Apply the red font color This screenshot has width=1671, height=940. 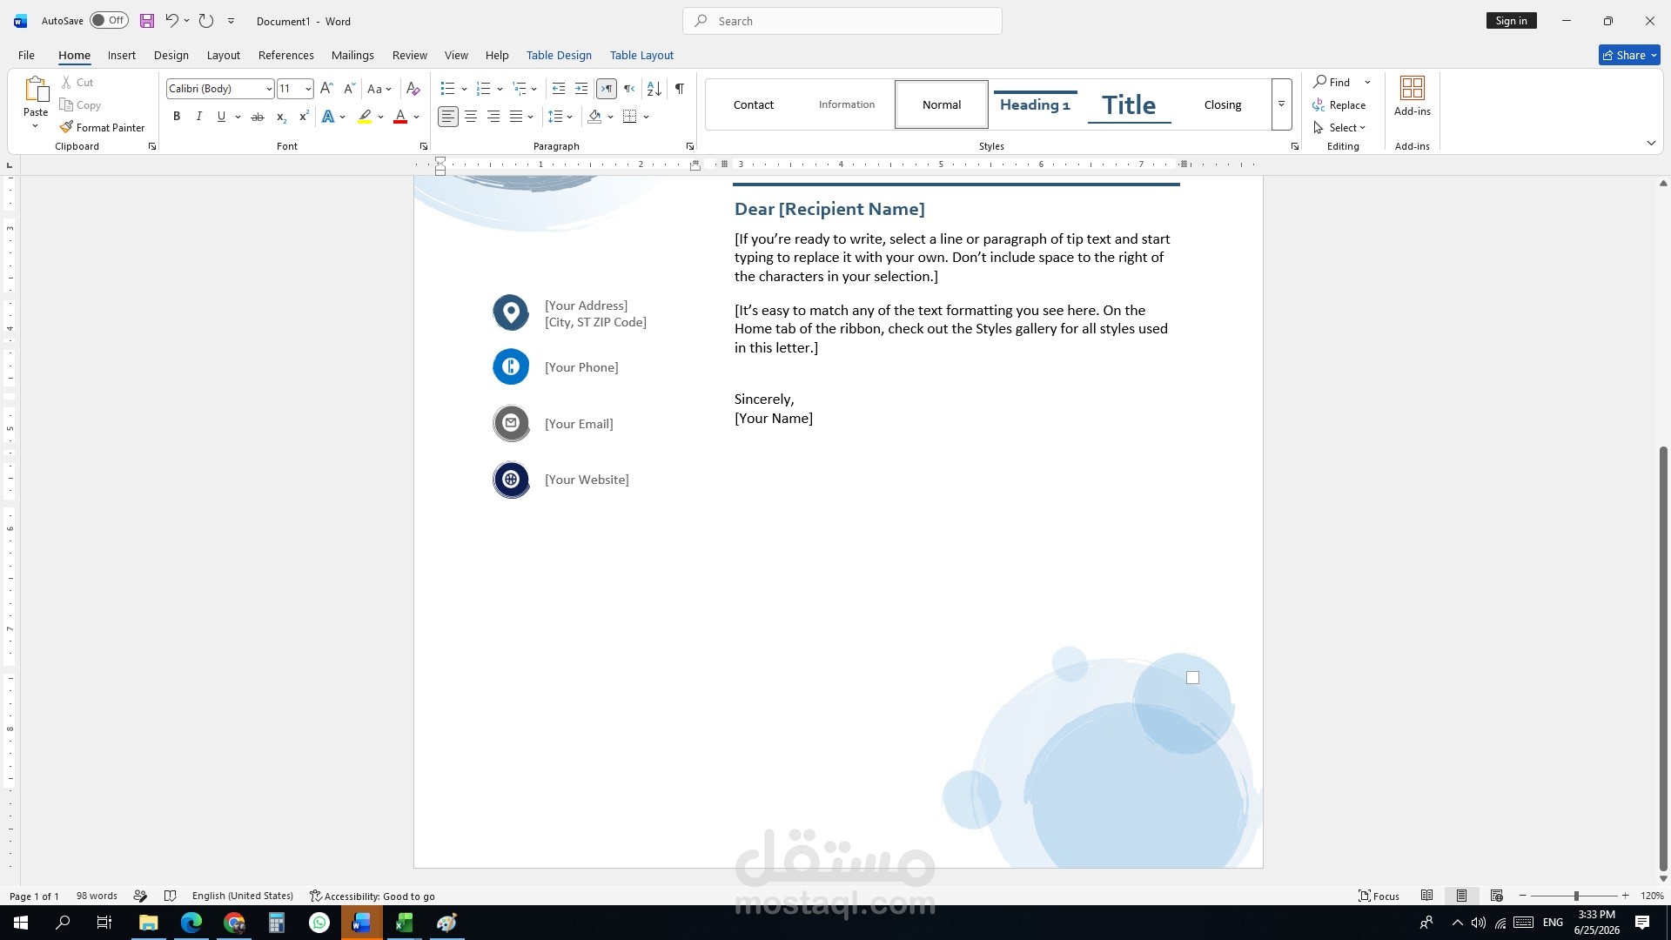[x=400, y=117]
